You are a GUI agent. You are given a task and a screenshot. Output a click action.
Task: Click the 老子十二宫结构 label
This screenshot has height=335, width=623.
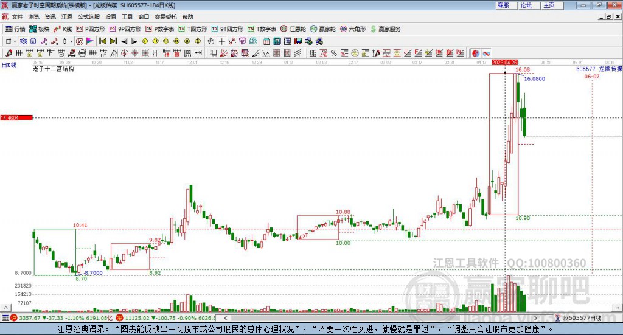point(54,69)
